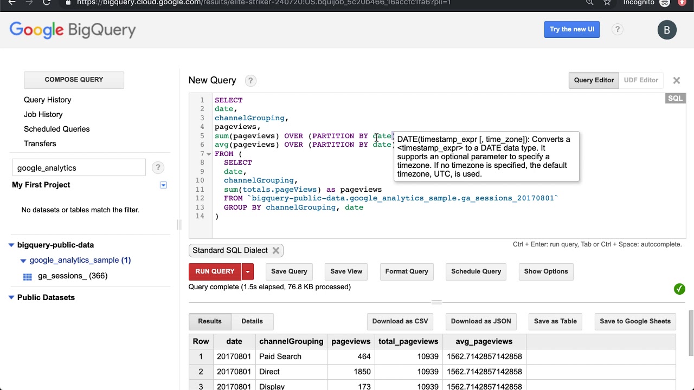This screenshot has height=390, width=694.
Task: Go forward in browser history
Action: [29, 3]
